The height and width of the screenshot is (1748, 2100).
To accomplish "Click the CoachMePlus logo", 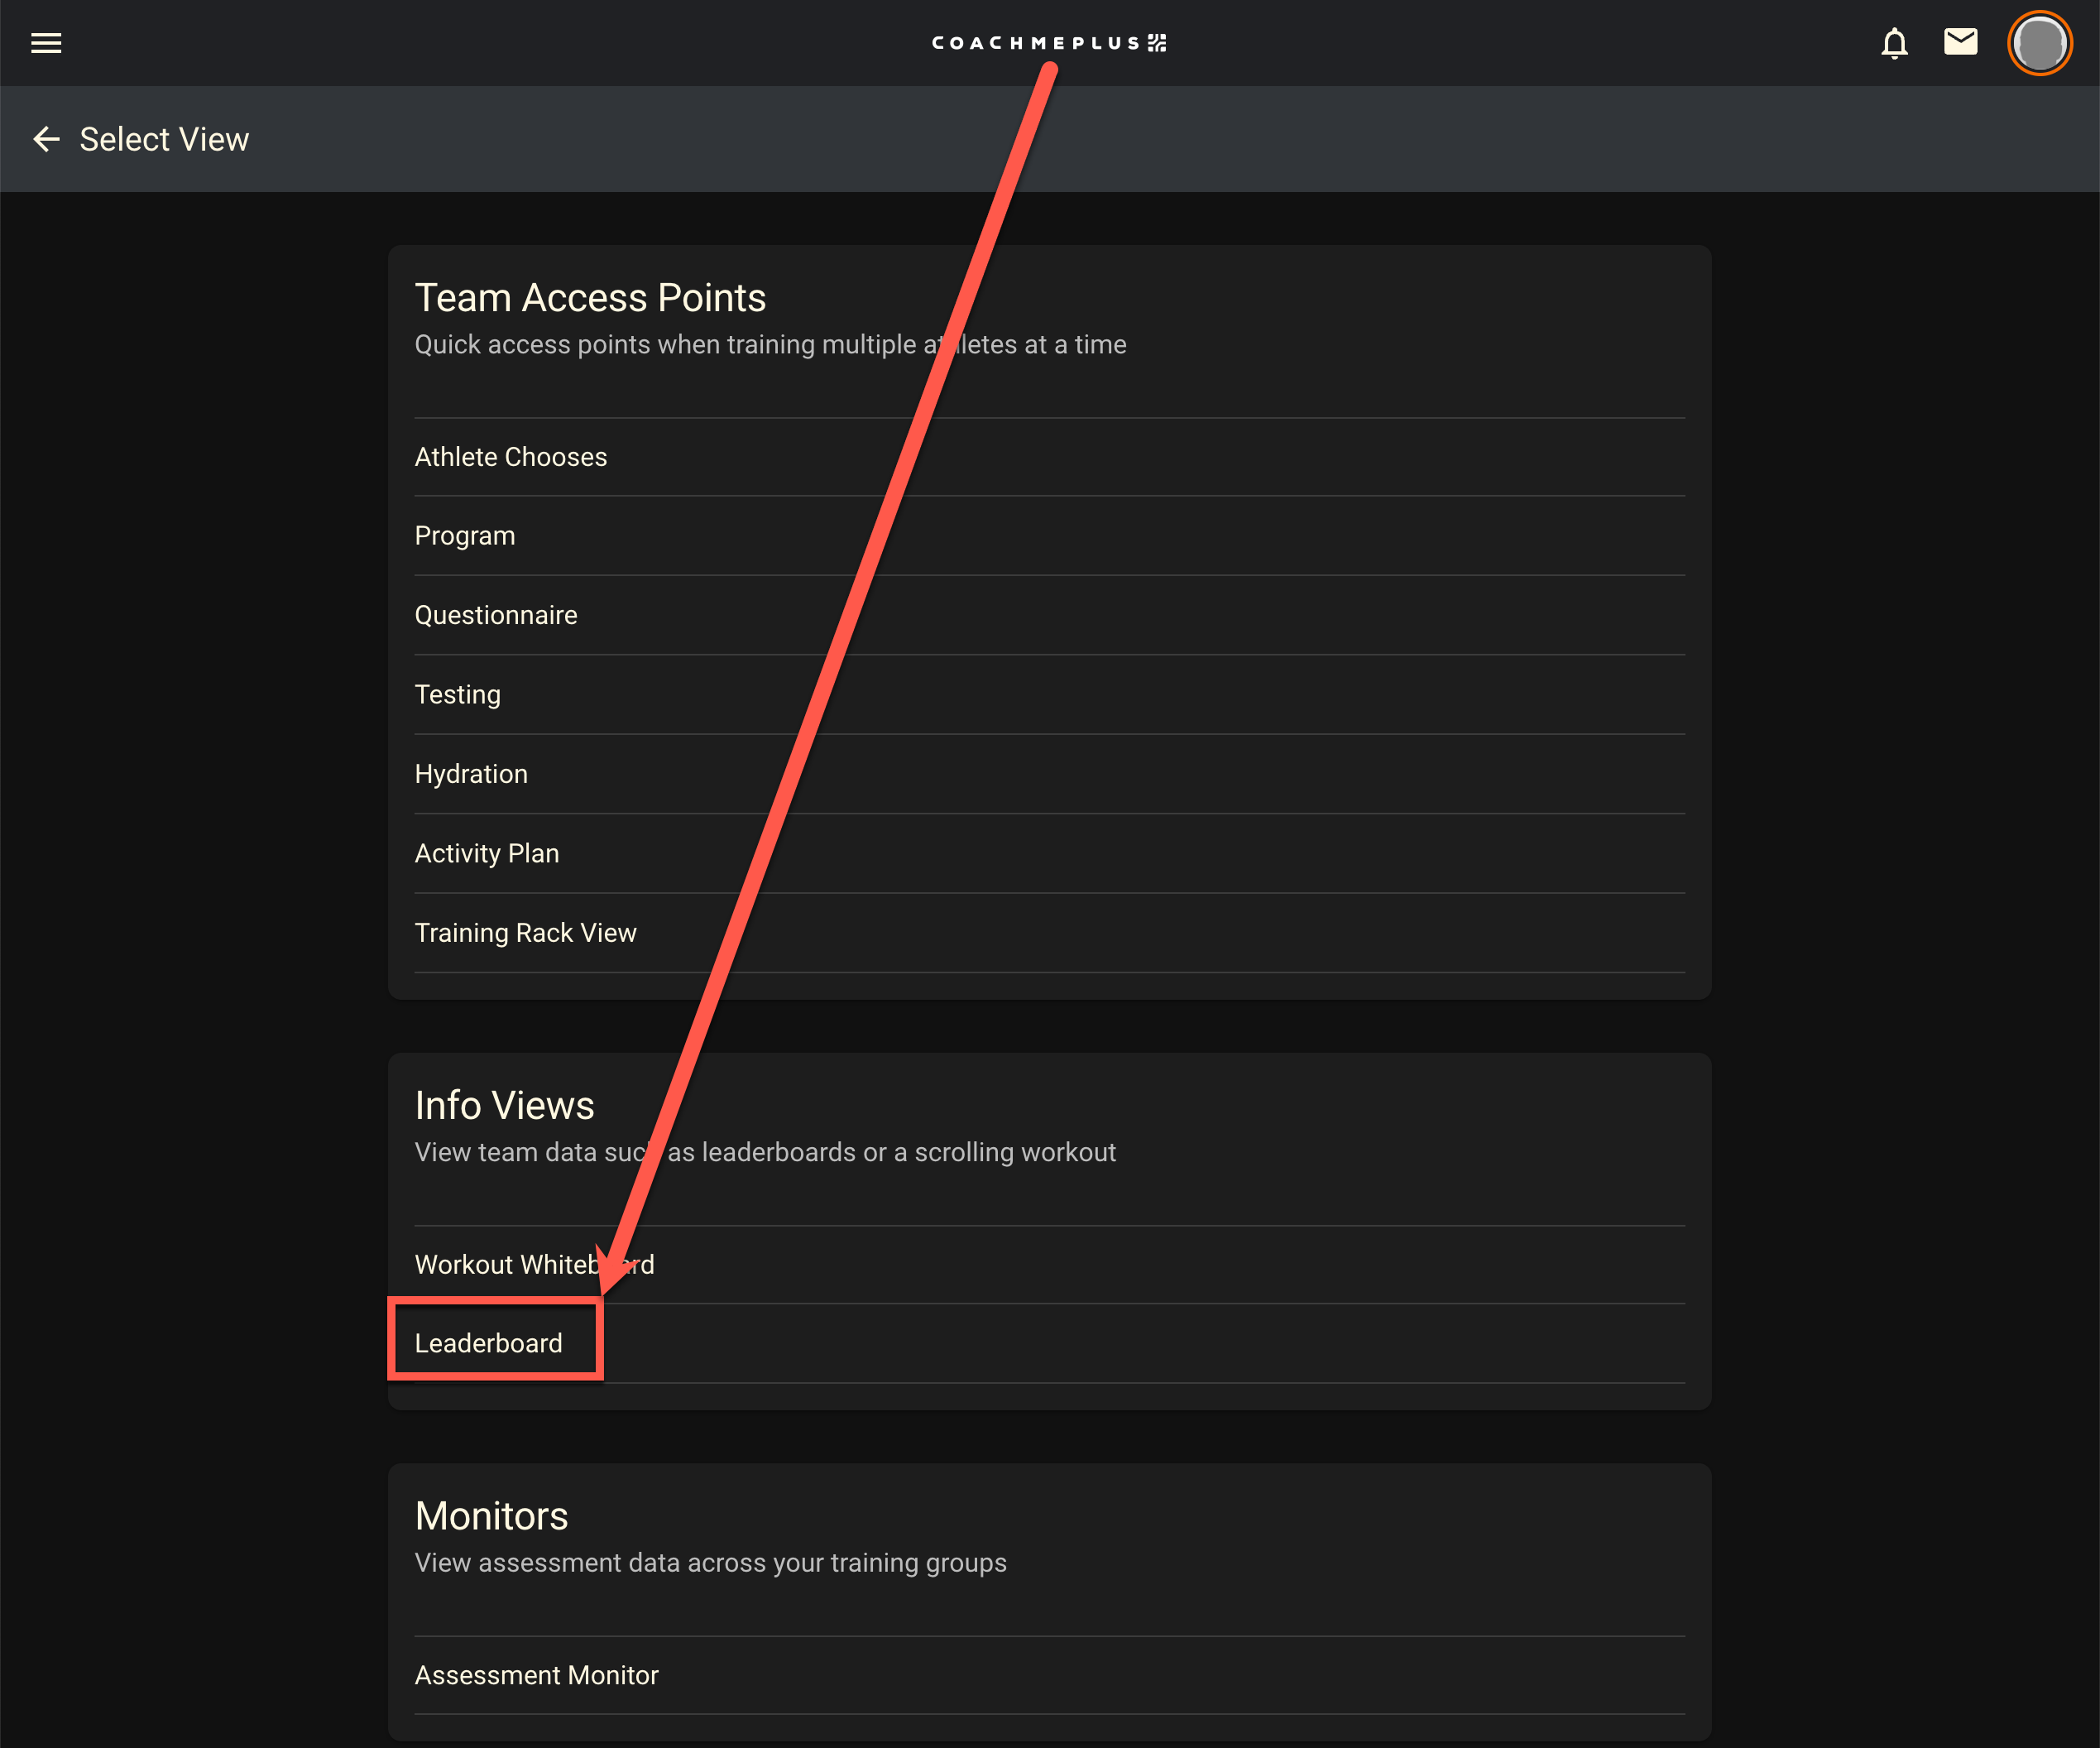I will click(x=1049, y=43).
